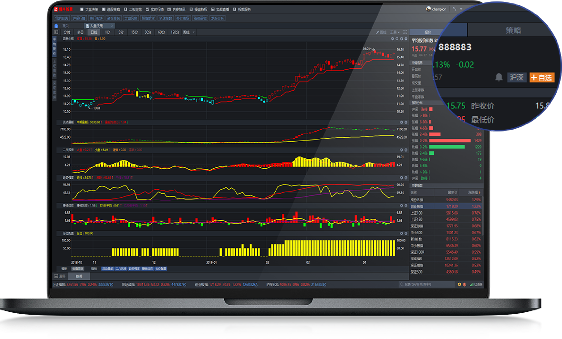The height and width of the screenshot is (339, 562).
Task: Open 趋势强度 panel settings icon
Action: (x=401, y=178)
